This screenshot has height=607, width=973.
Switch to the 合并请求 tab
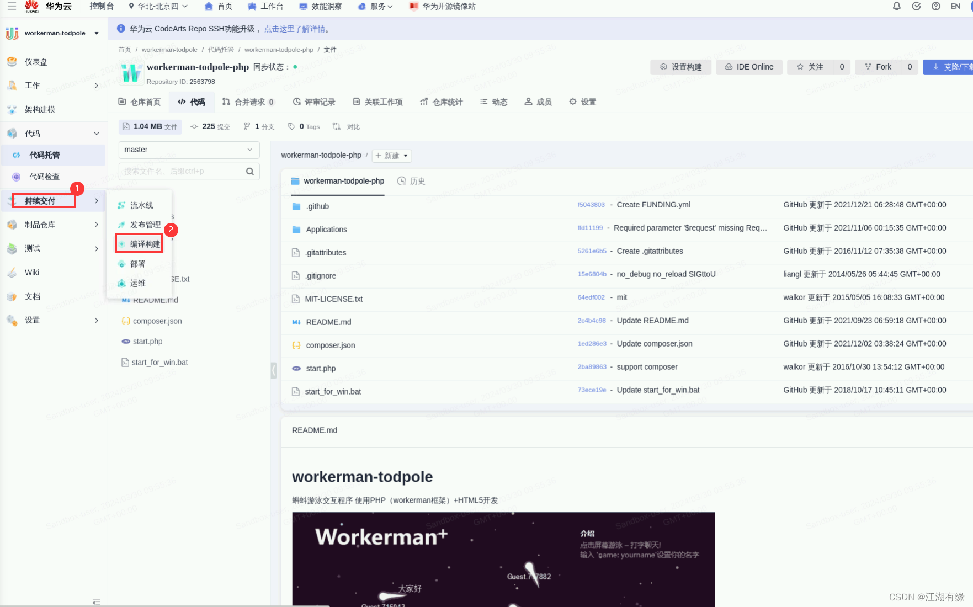click(x=248, y=102)
